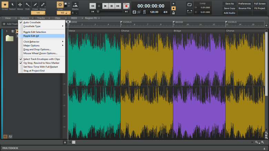
Task: Click the Play button
Action: point(105,6)
